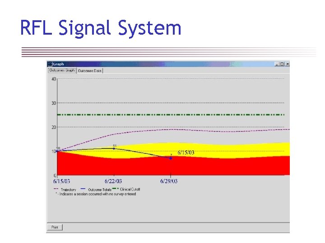Click the y-axis label 40
Screen dimensions: 325x243
pyautogui.click(x=54, y=79)
